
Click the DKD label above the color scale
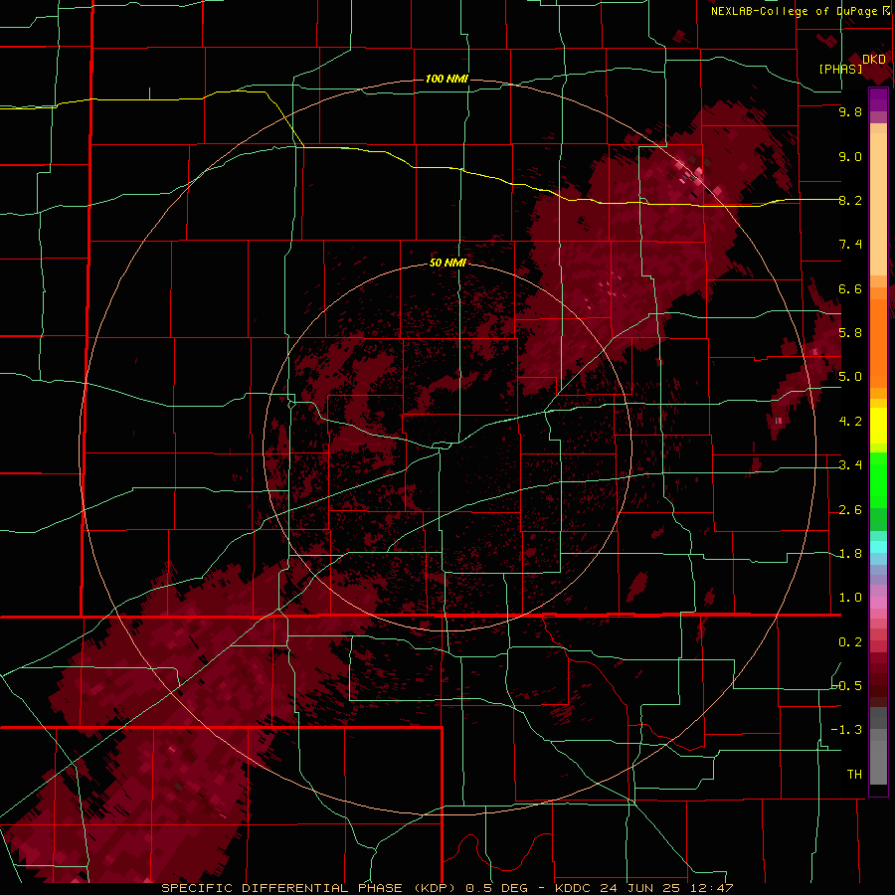coord(874,60)
